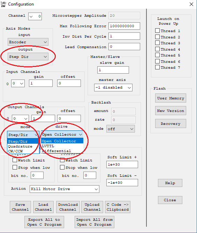Click the Max Following Error field
Screen dimensions: 197x233
[124, 26]
